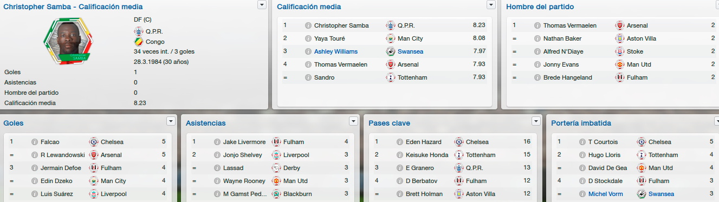This screenshot has height=202, width=719.
Task: Click Congo flag icon in player profile
Action: [x=138, y=42]
